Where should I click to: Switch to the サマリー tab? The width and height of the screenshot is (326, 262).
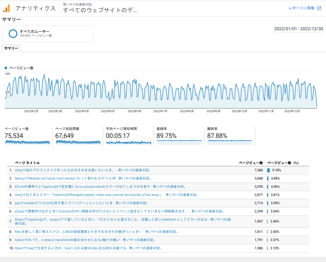(x=11, y=48)
